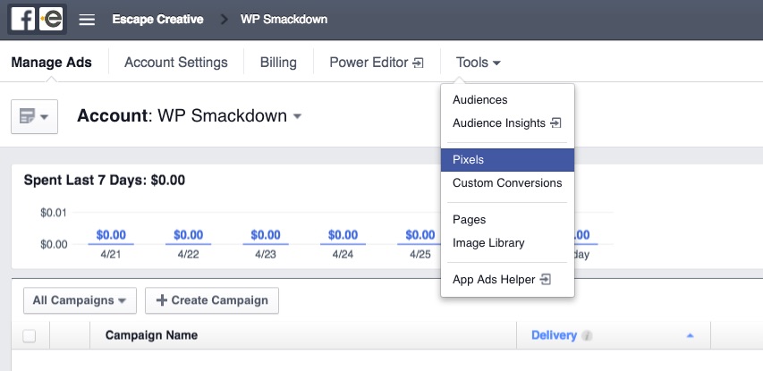Open the All Campaigns filter dropdown
763x371 pixels.
(x=80, y=300)
